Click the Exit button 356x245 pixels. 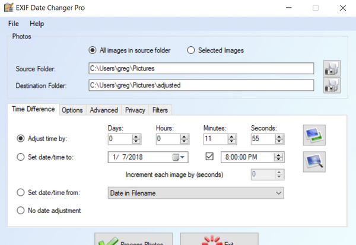click(x=220, y=239)
